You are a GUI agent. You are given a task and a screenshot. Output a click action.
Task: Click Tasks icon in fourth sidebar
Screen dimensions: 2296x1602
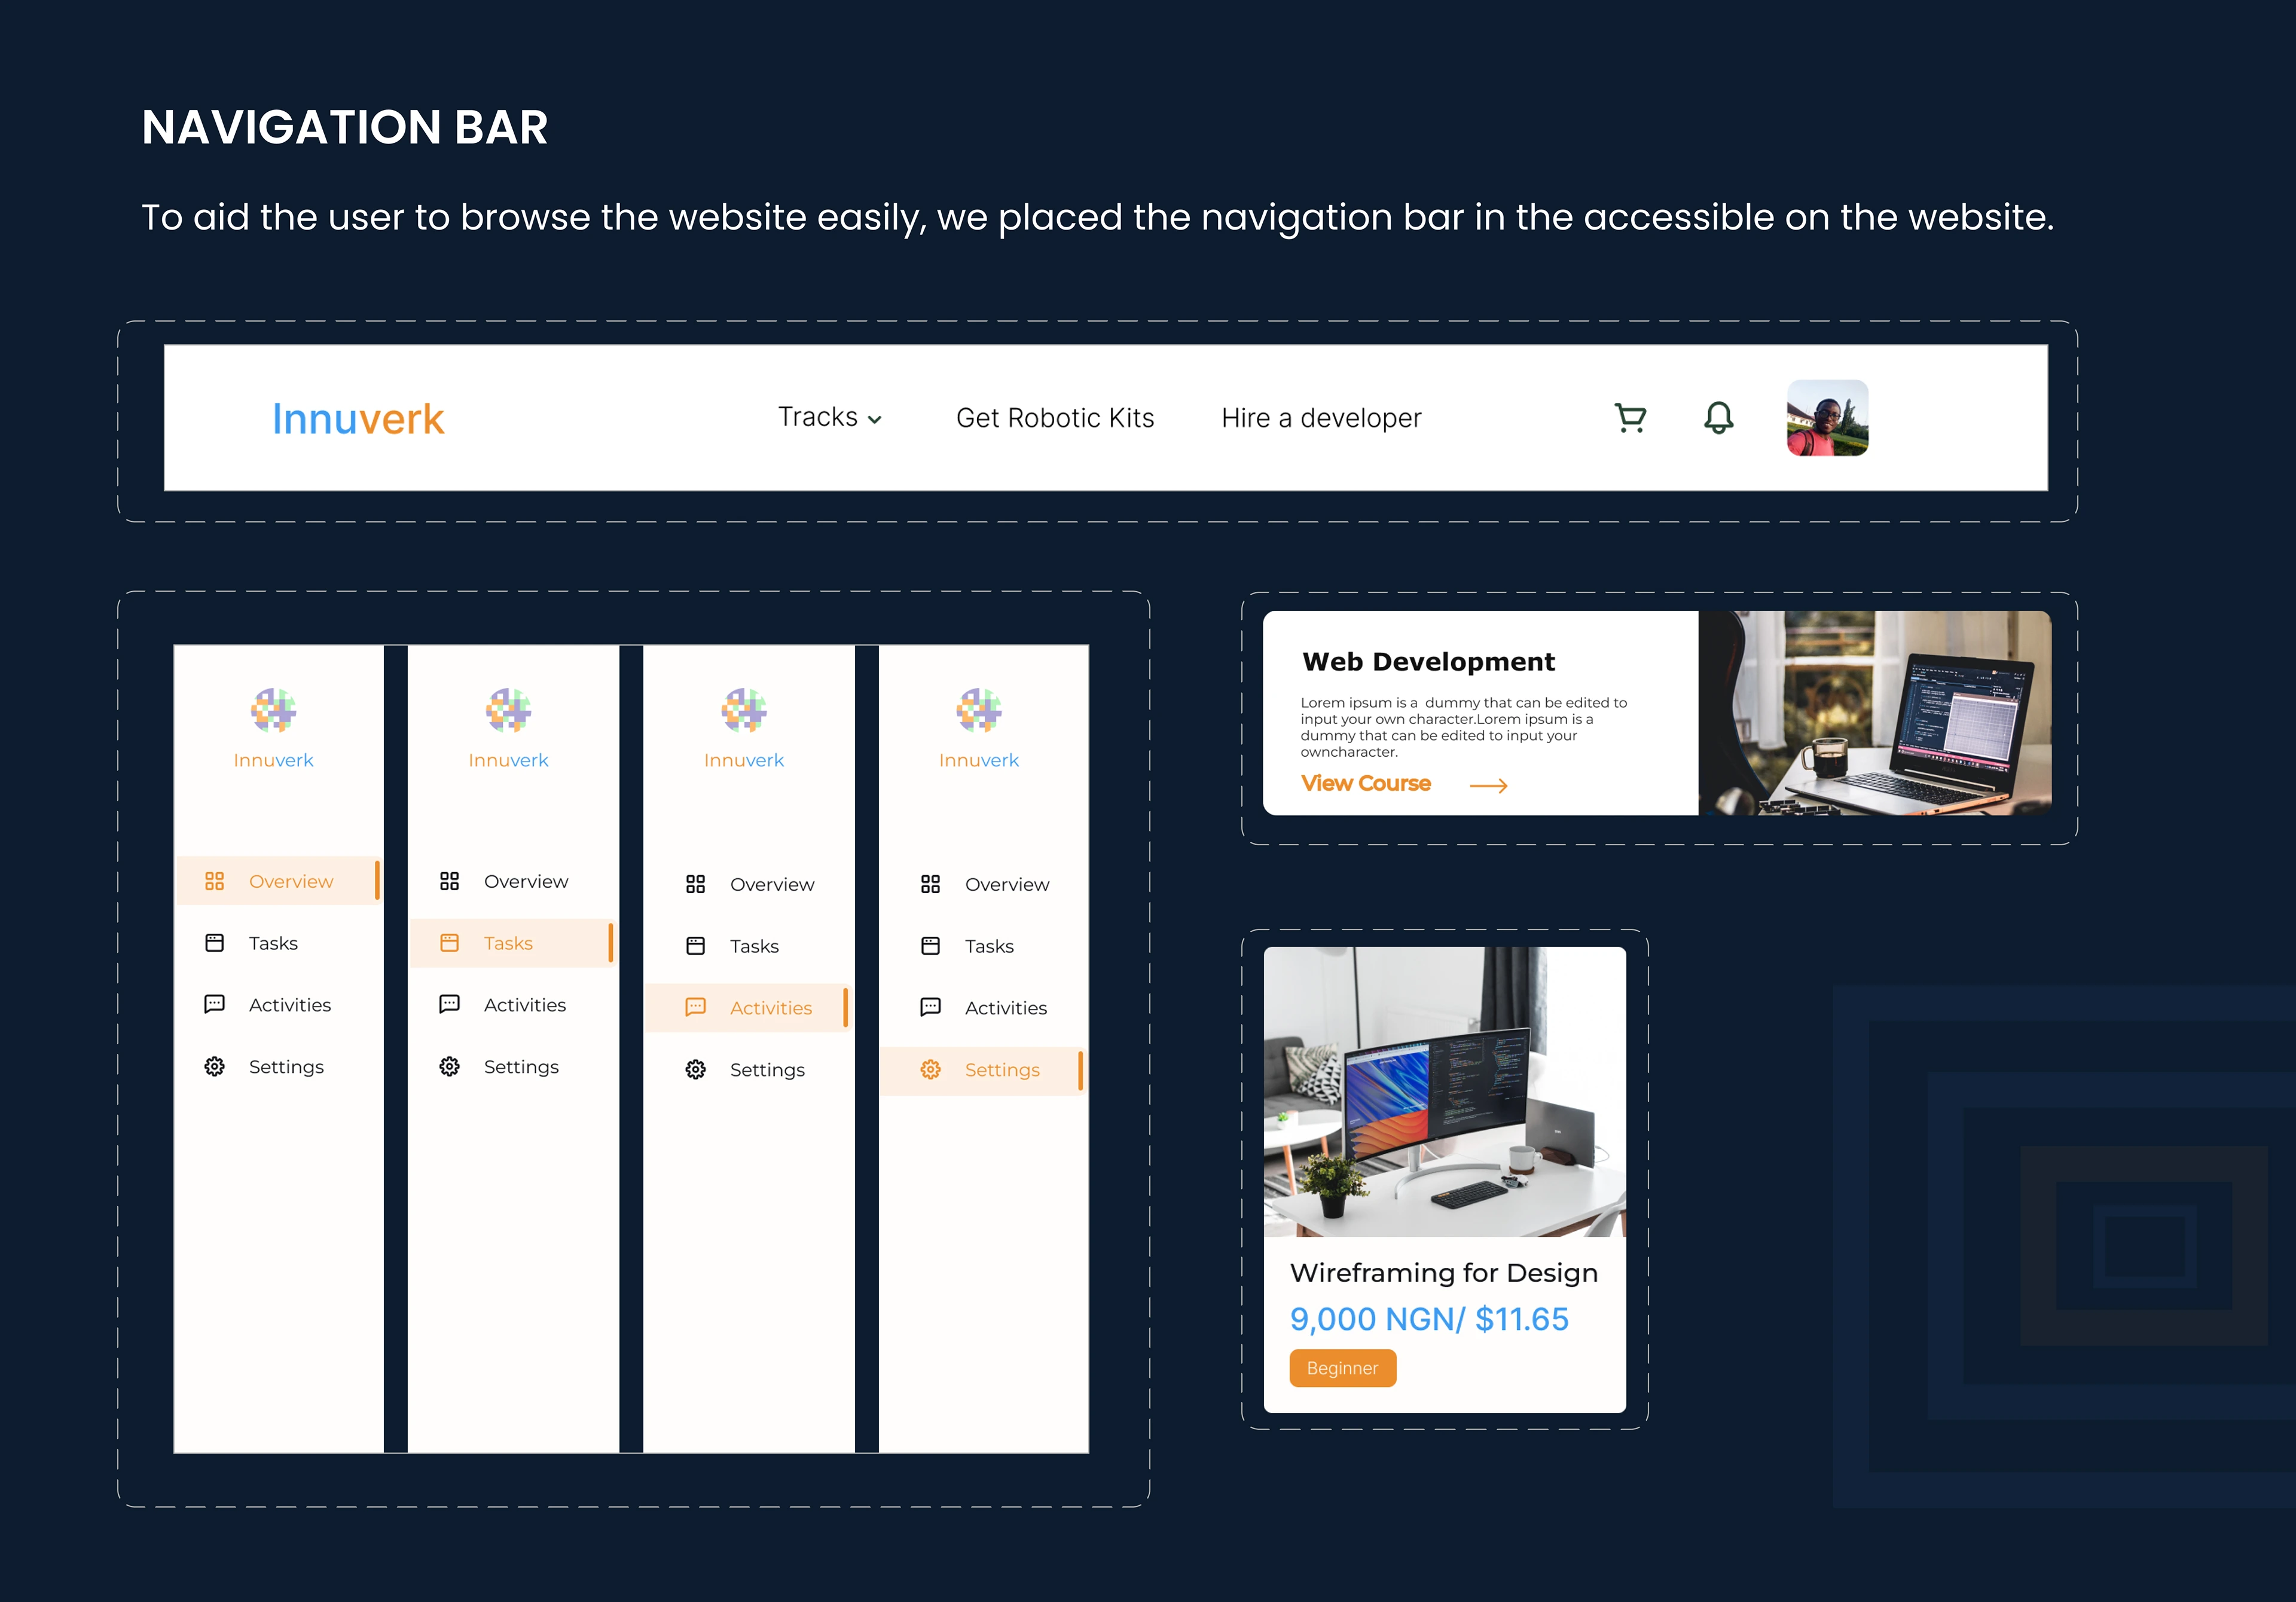(930, 946)
